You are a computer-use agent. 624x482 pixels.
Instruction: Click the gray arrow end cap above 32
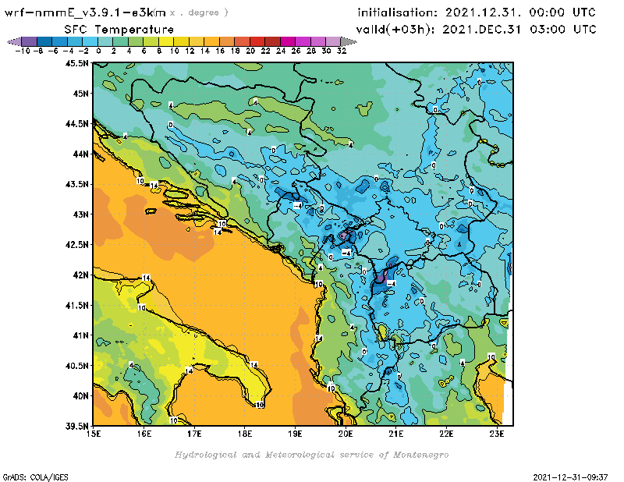coord(349,41)
